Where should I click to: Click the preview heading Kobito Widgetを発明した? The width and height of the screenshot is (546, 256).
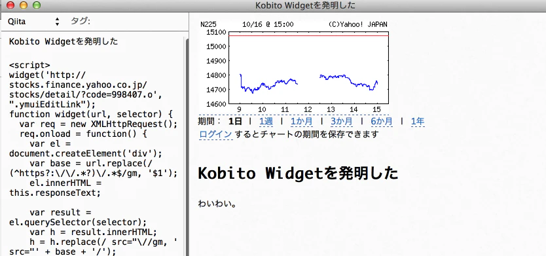tap(298, 173)
